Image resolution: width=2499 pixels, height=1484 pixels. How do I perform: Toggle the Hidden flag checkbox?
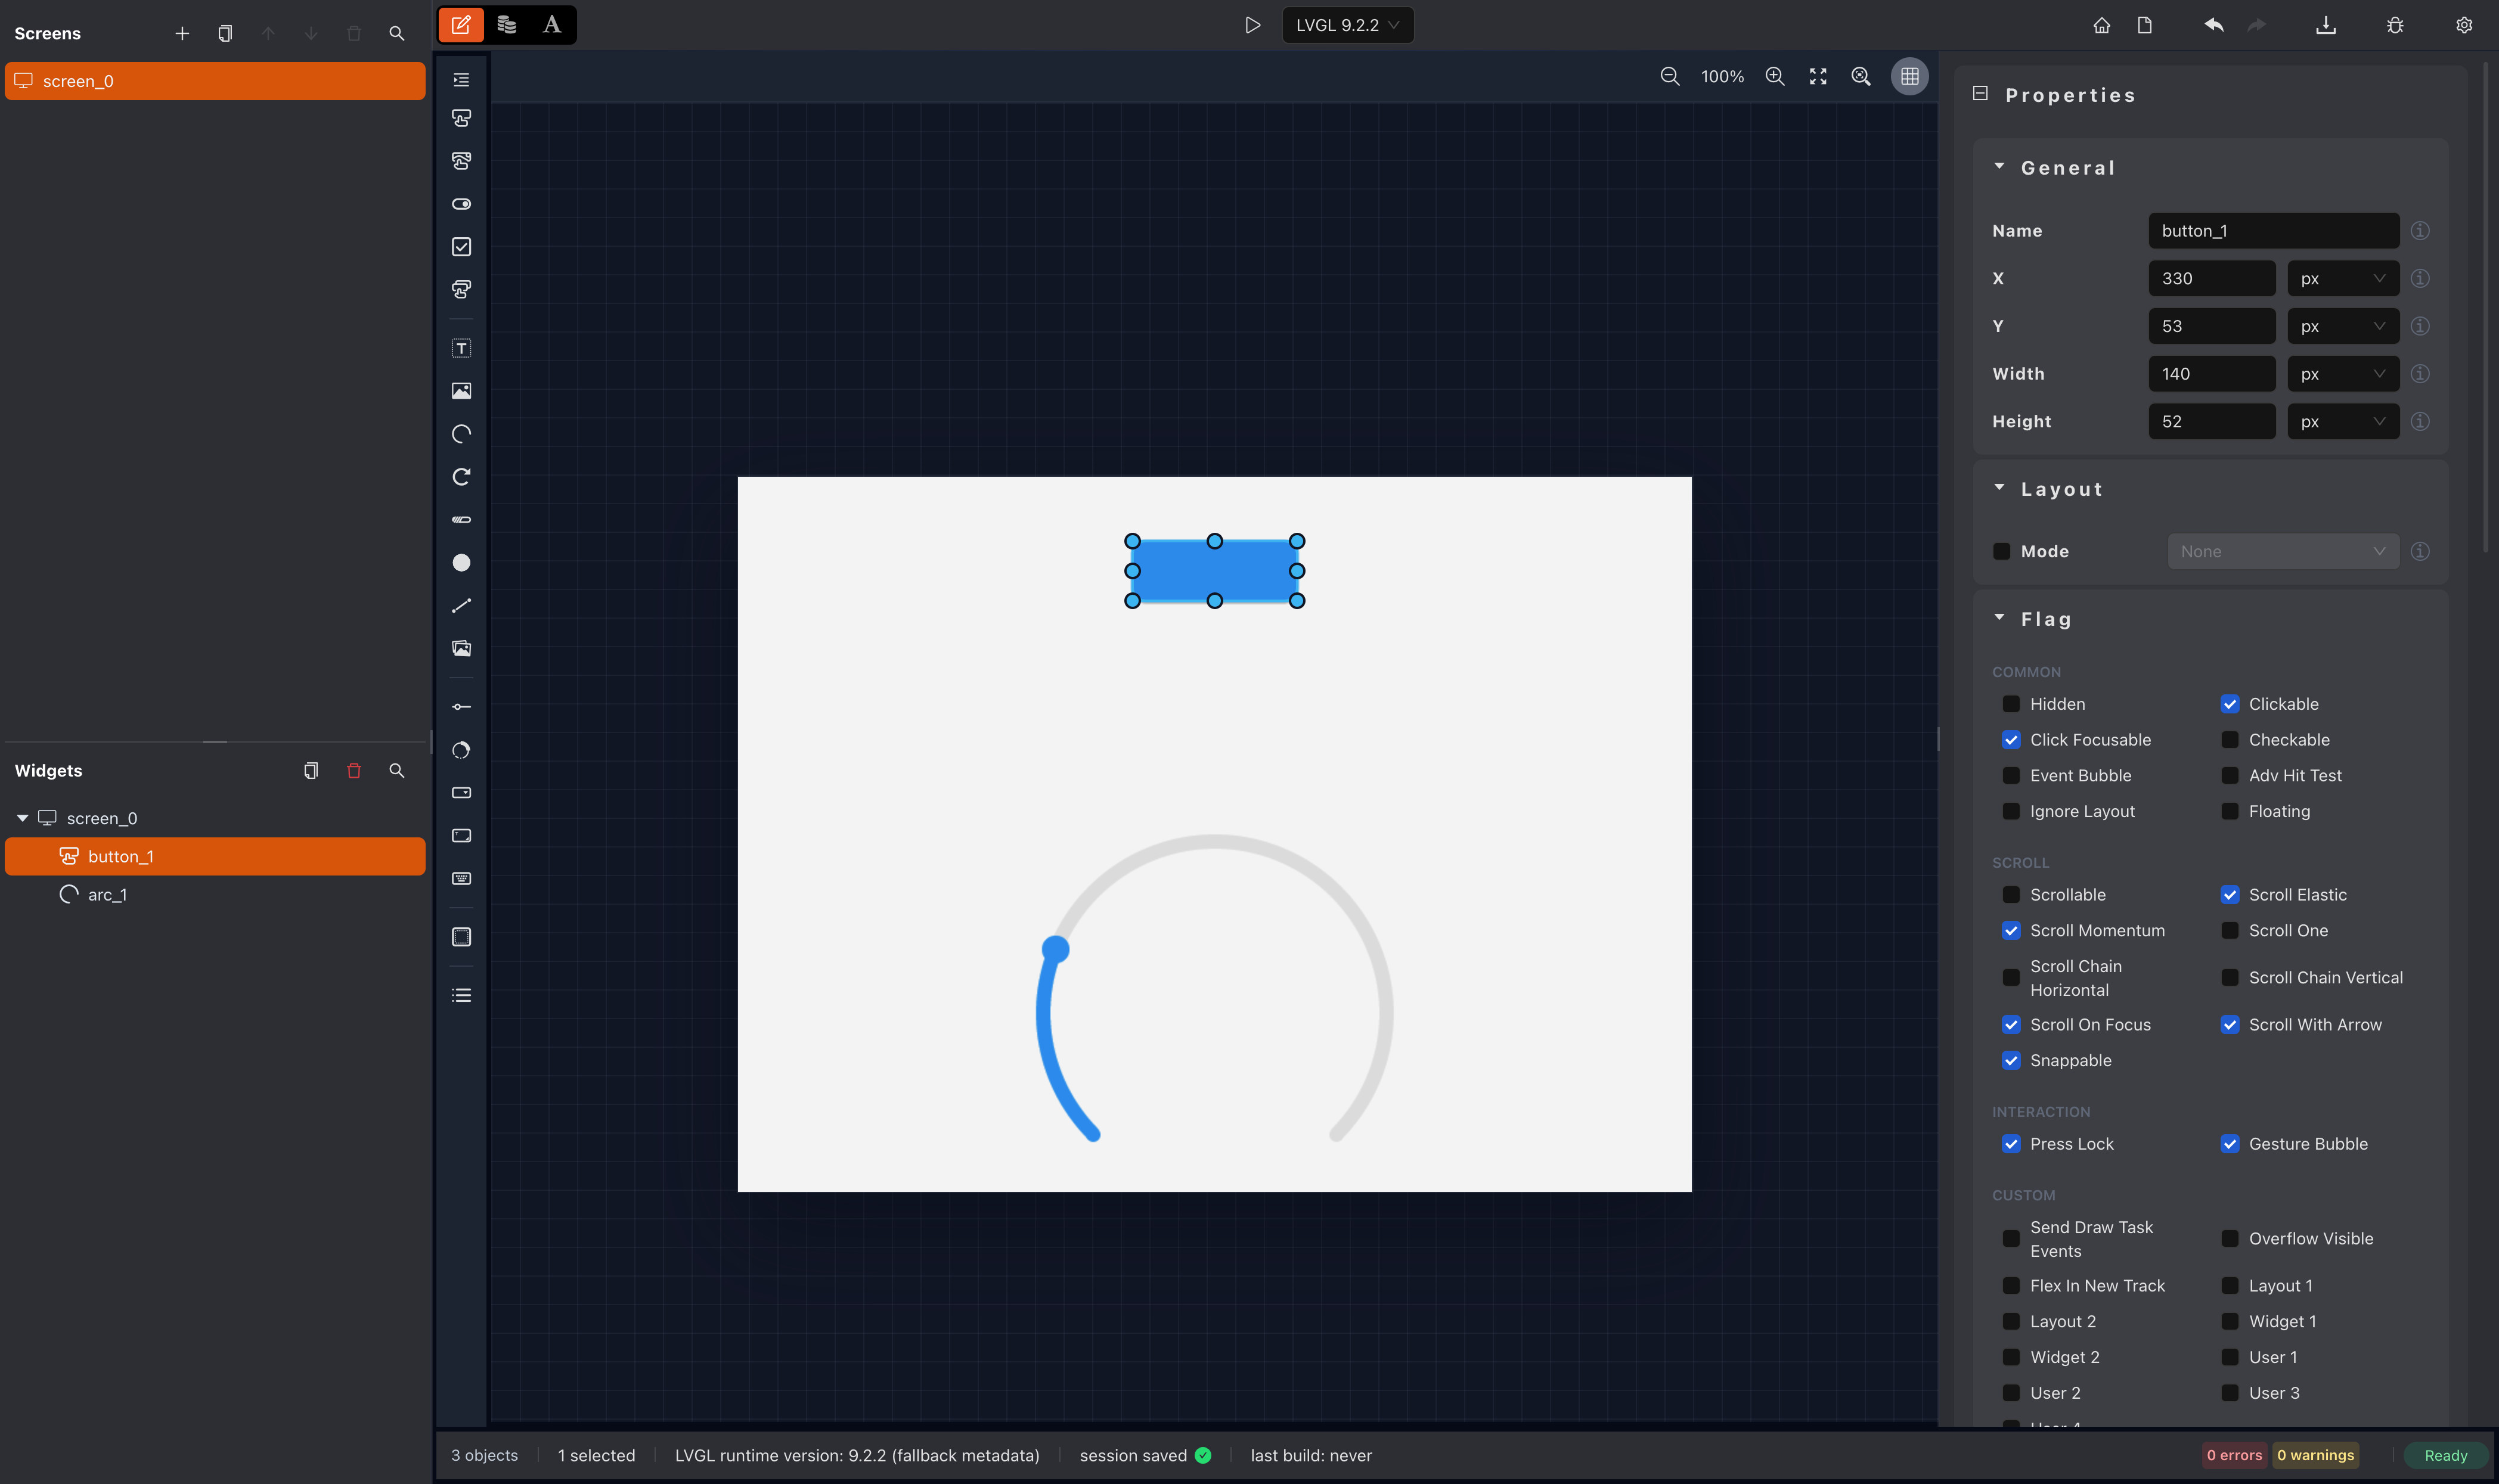pos(2011,704)
